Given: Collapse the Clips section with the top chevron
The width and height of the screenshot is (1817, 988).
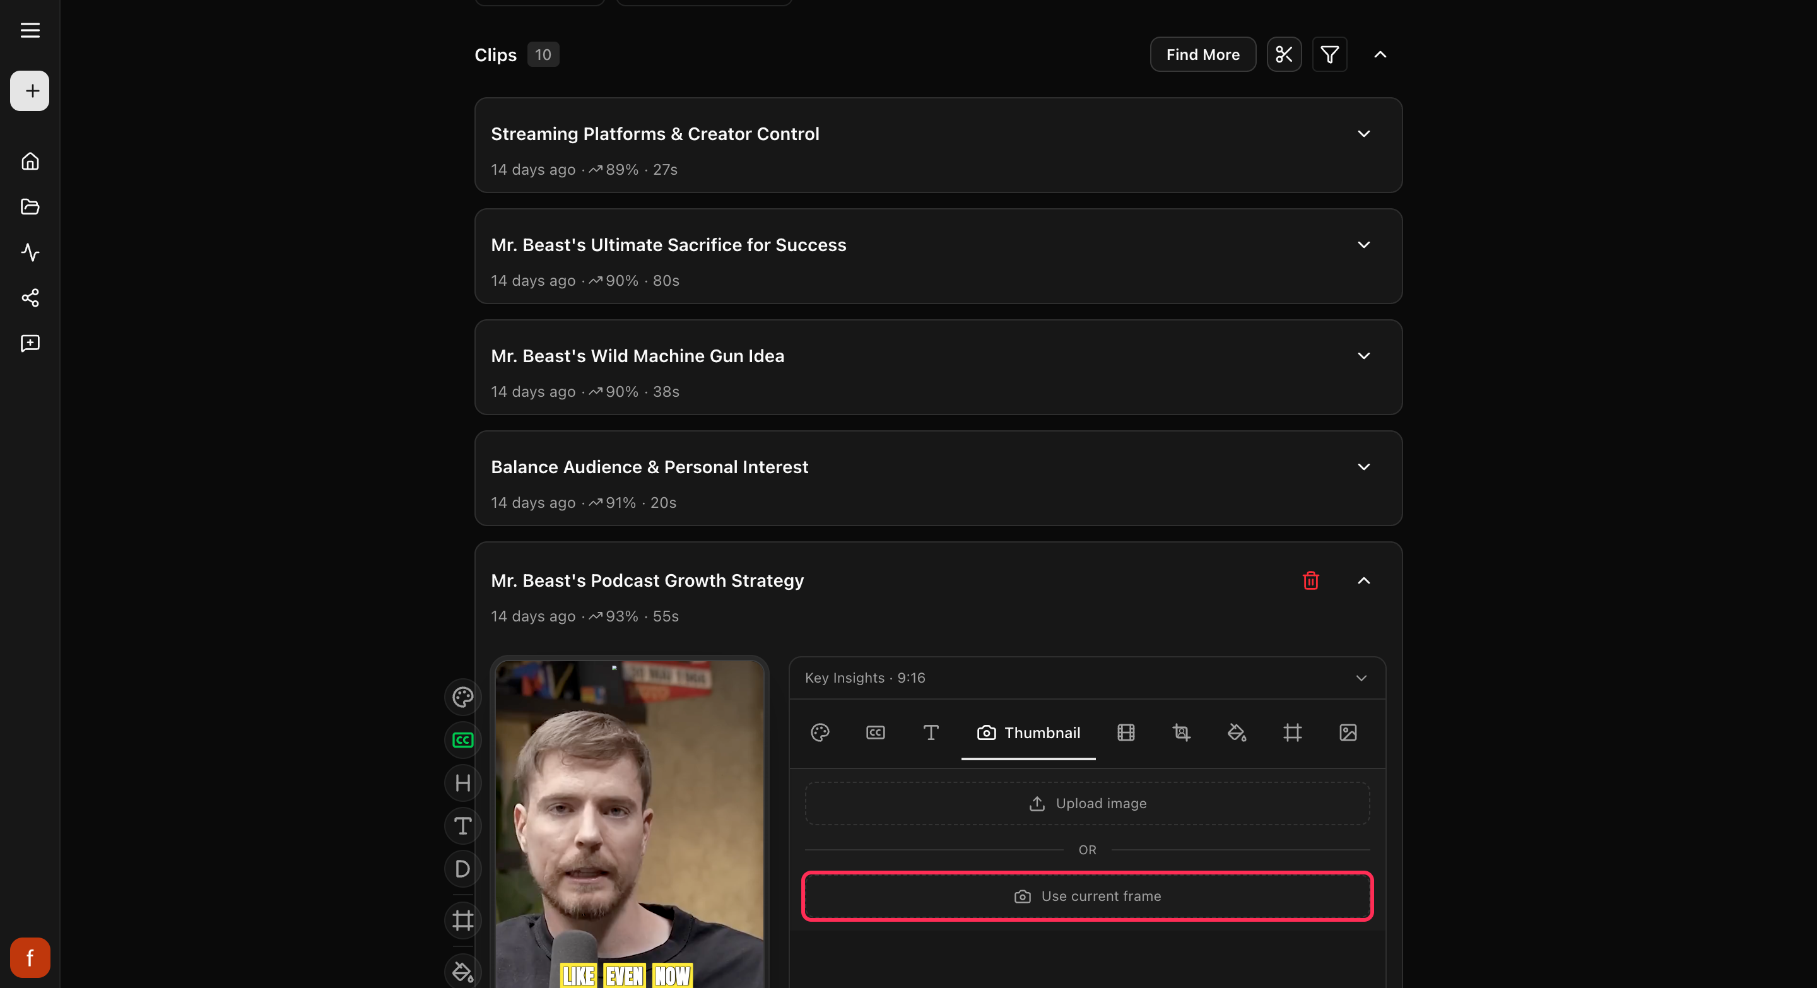Looking at the screenshot, I should [1380, 54].
